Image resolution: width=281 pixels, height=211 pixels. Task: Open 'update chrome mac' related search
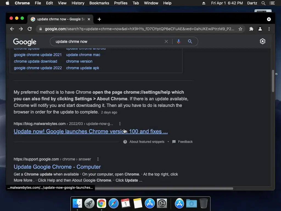(x=83, y=55)
